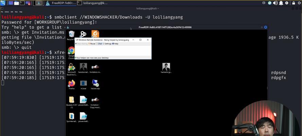This screenshot has width=302, height=136.
Task: Open the terminal View menu
Action: point(16,12)
